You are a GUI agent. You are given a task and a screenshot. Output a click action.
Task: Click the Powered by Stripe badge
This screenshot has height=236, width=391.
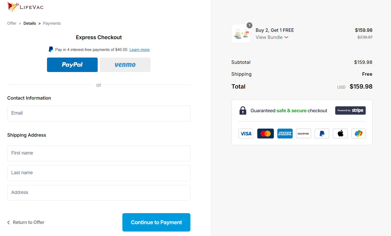pos(350,110)
